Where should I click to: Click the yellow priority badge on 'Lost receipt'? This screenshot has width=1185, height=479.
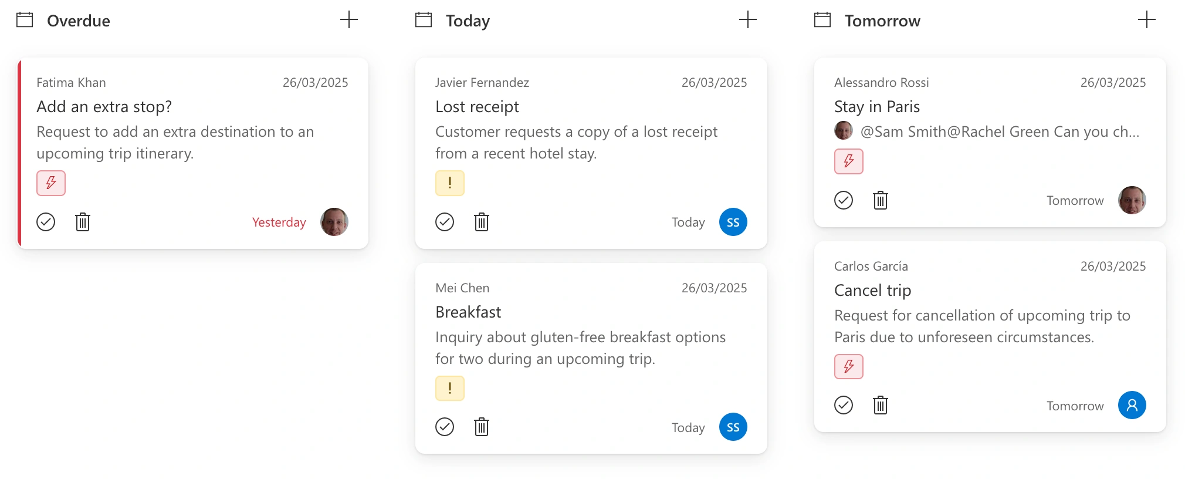pos(450,183)
